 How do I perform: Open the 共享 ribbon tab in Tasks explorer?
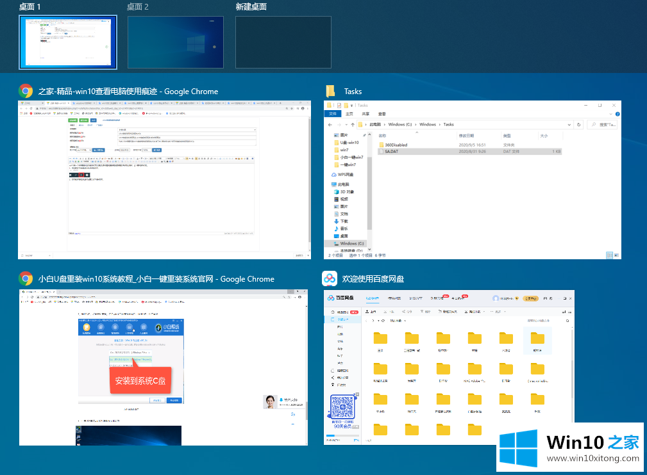click(x=366, y=114)
